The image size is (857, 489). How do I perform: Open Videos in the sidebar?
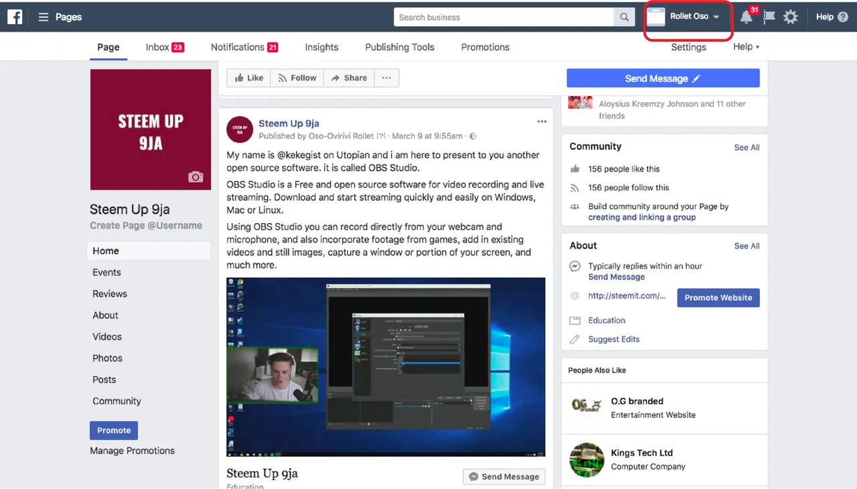click(107, 337)
